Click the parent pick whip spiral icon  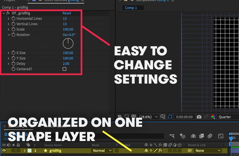(x=190, y=151)
